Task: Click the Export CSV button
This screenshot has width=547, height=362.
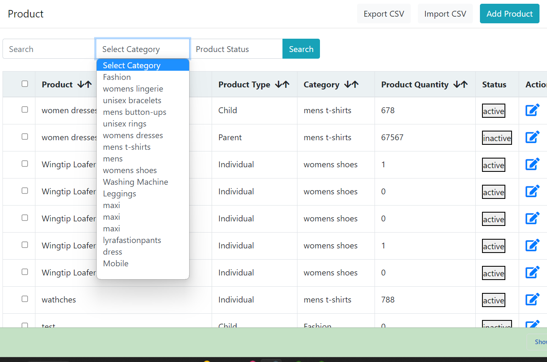Action: (384, 14)
